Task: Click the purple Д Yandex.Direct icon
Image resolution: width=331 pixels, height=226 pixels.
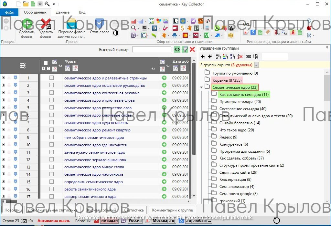Action: [x=133, y=35]
